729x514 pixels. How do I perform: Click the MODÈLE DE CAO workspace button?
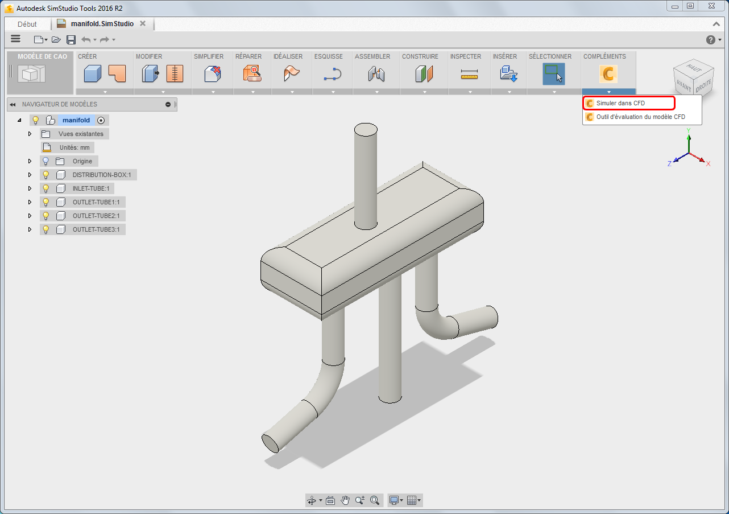point(40,73)
